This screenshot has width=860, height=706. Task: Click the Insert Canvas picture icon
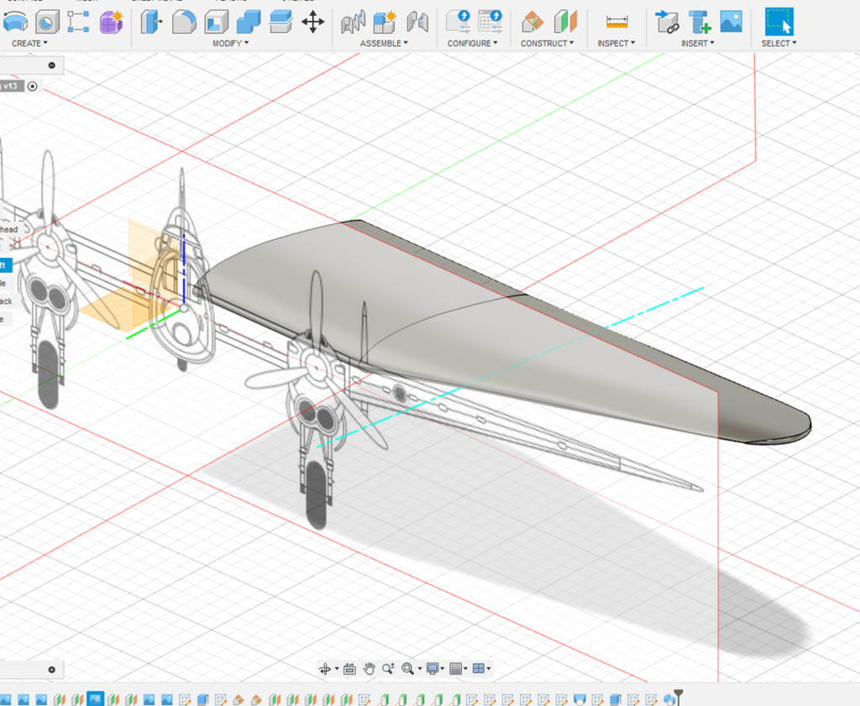coord(732,22)
